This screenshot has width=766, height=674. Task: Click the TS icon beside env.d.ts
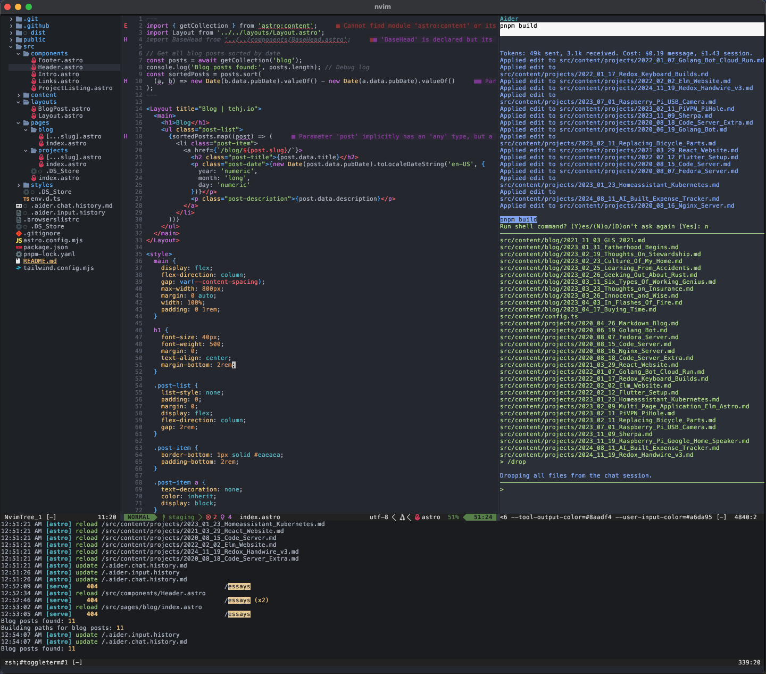pos(26,199)
